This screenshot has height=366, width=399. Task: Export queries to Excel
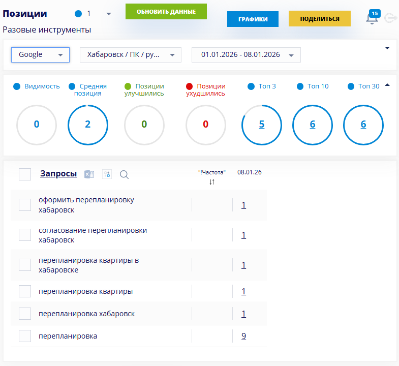click(x=89, y=174)
